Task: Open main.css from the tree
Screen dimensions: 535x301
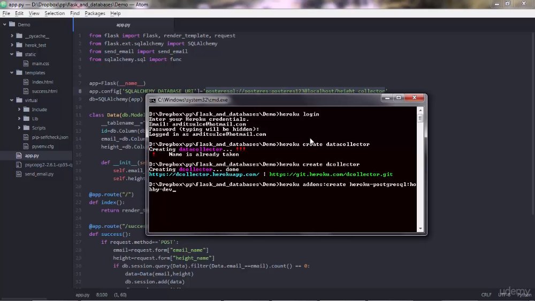Action: (x=41, y=64)
